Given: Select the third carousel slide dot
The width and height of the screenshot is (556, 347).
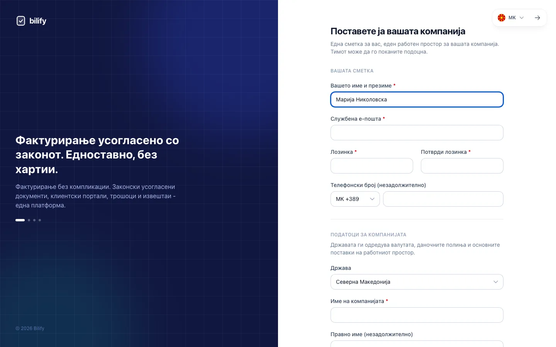Looking at the screenshot, I should tap(34, 220).
